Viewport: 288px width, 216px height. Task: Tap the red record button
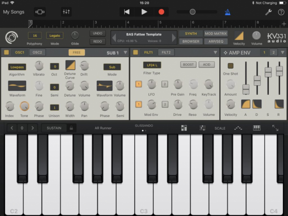pos(161,12)
